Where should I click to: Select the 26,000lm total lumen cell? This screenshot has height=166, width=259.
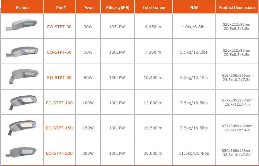(x=154, y=153)
